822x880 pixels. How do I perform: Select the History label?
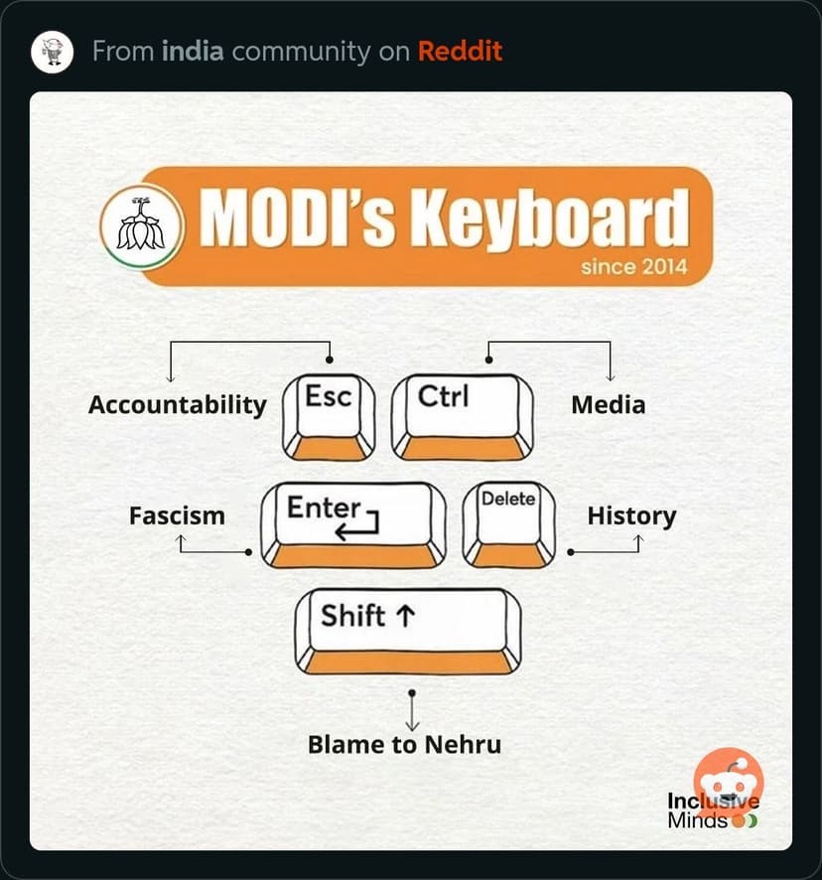pyautogui.click(x=631, y=516)
